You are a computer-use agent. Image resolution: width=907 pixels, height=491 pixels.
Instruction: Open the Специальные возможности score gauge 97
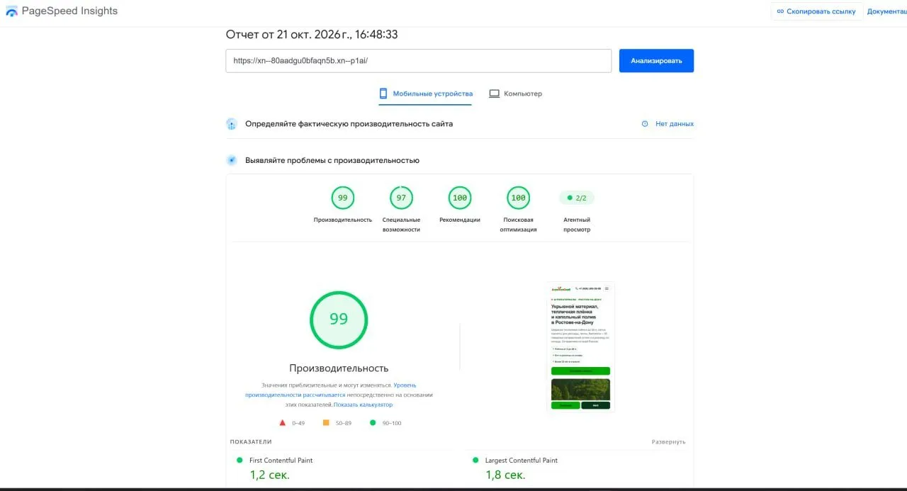point(401,198)
